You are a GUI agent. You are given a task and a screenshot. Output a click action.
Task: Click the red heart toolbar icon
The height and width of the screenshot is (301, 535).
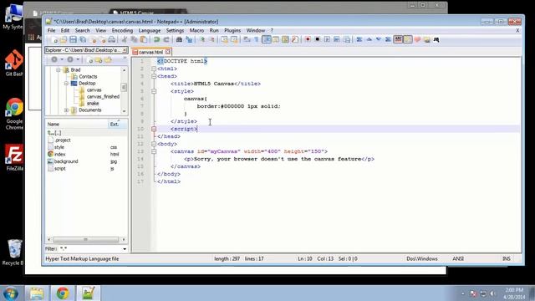(x=417, y=39)
